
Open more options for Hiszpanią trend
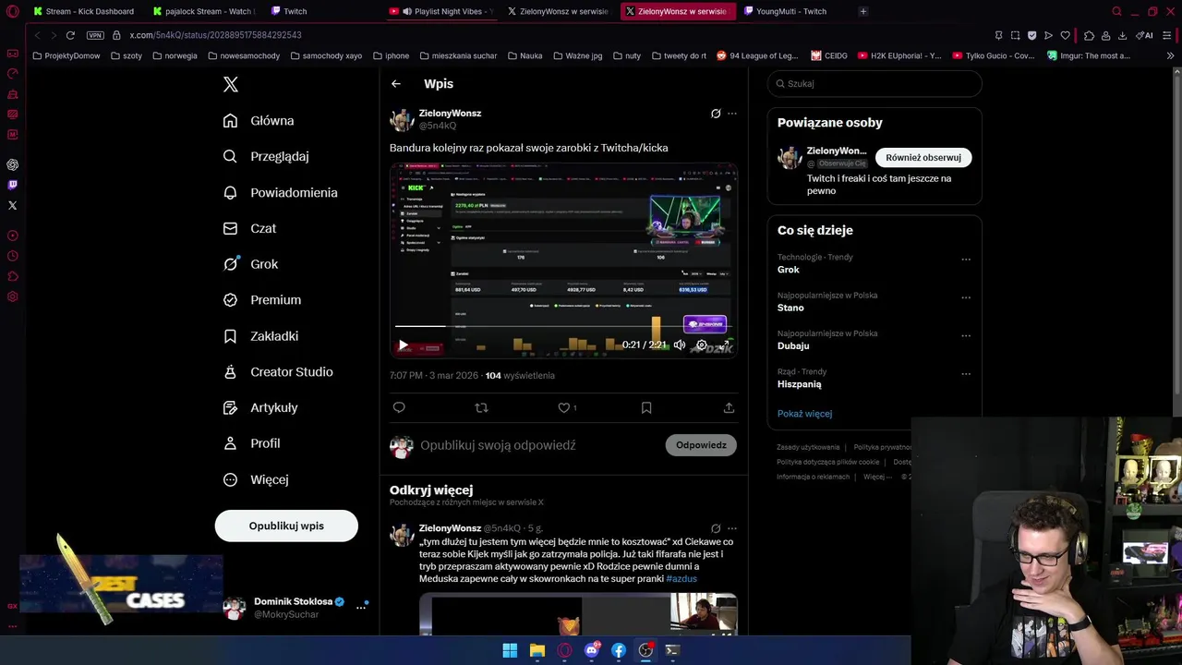pyautogui.click(x=966, y=374)
